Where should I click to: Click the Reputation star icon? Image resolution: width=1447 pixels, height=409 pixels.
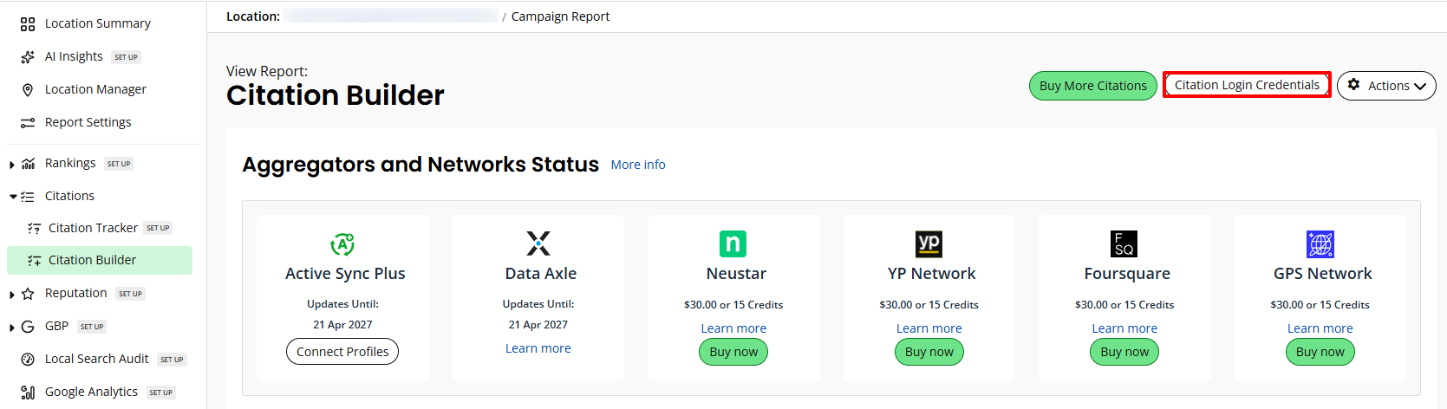[x=28, y=294]
